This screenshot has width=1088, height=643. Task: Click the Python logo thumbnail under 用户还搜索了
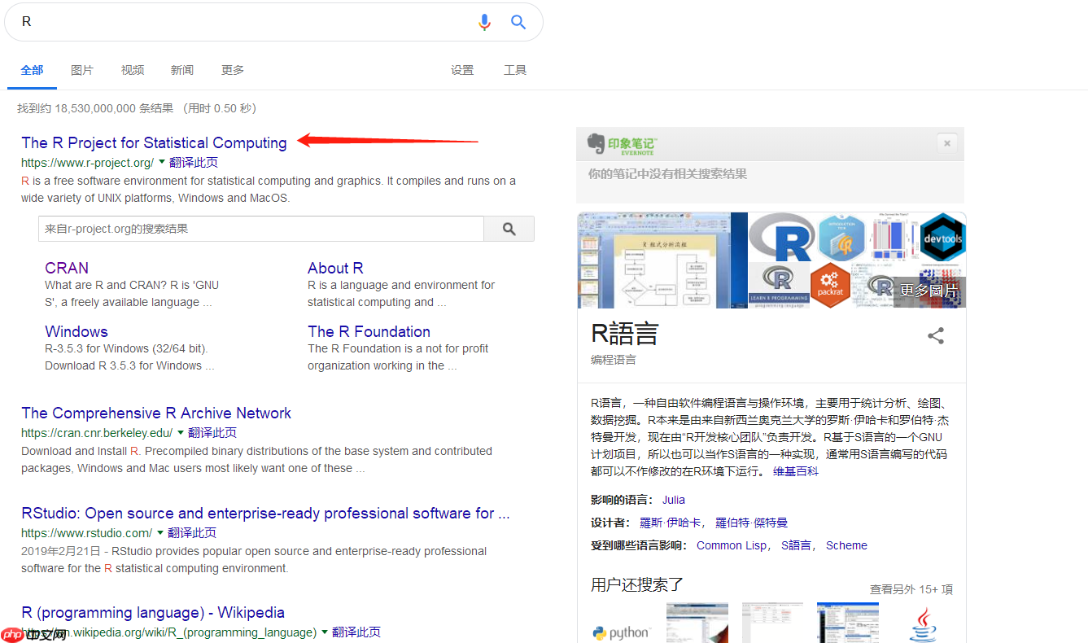click(x=622, y=632)
